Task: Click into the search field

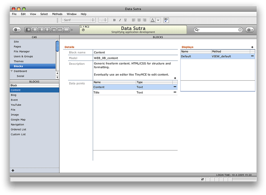Action: pyautogui.click(x=219, y=30)
